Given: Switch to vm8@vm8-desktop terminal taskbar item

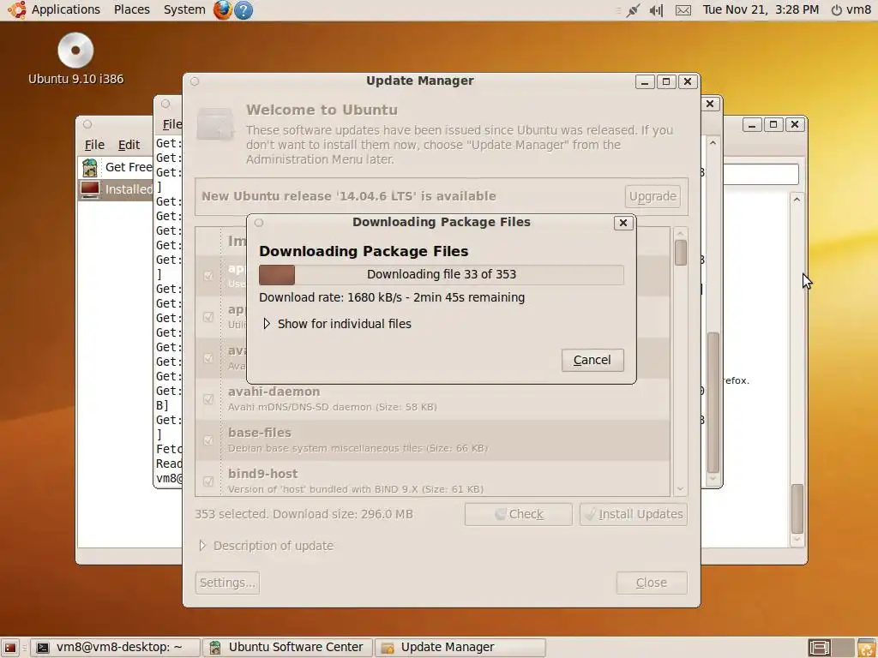Looking at the screenshot, I should (115, 648).
